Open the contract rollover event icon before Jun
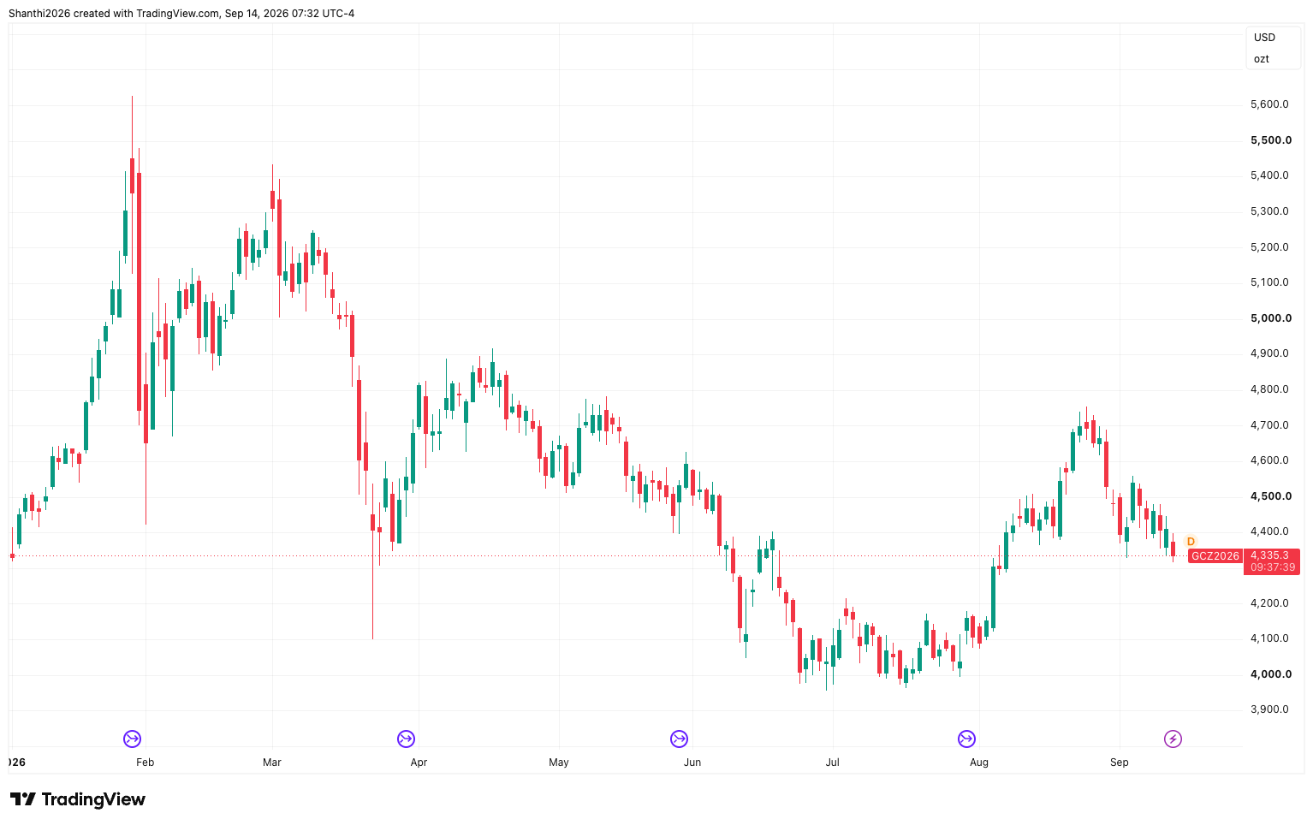The width and height of the screenshot is (1313, 825). tap(679, 739)
